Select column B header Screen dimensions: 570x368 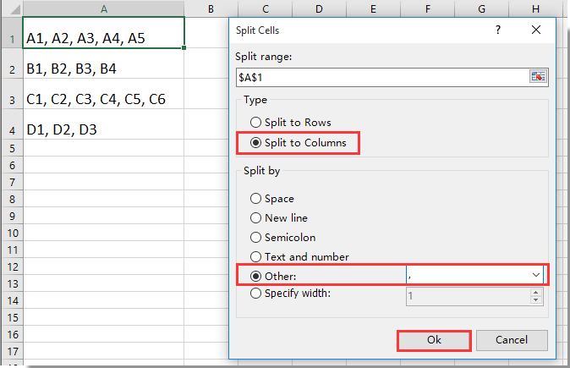[x=211, y=8]
